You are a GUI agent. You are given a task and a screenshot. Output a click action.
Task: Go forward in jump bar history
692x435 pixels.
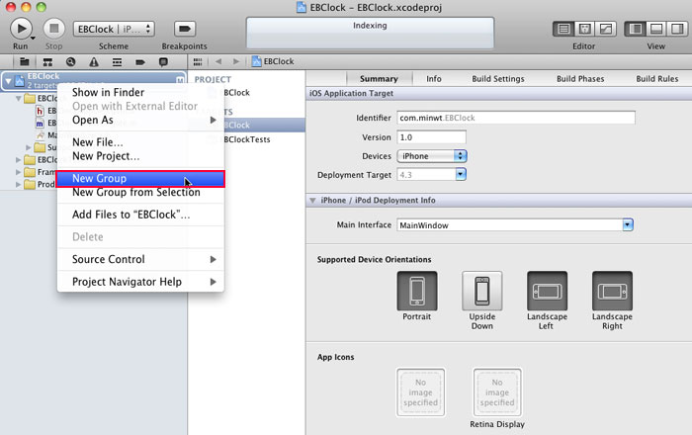click(236, 61)
